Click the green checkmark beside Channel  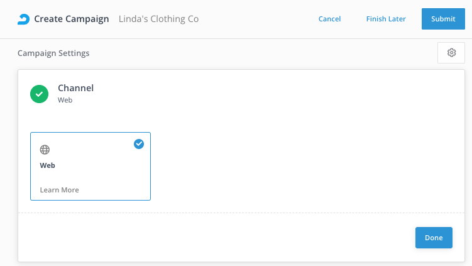pyautogui.click(x=40, y=94)
